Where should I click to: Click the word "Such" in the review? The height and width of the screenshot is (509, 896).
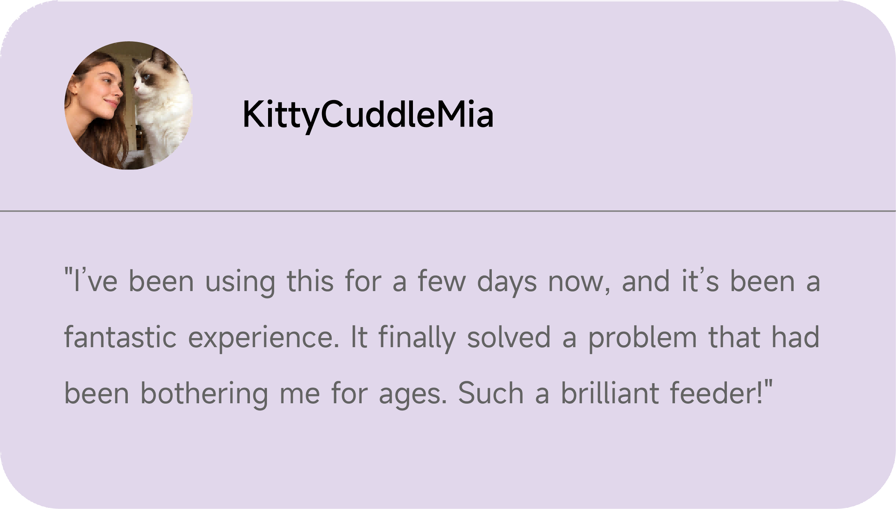[491, 393]
